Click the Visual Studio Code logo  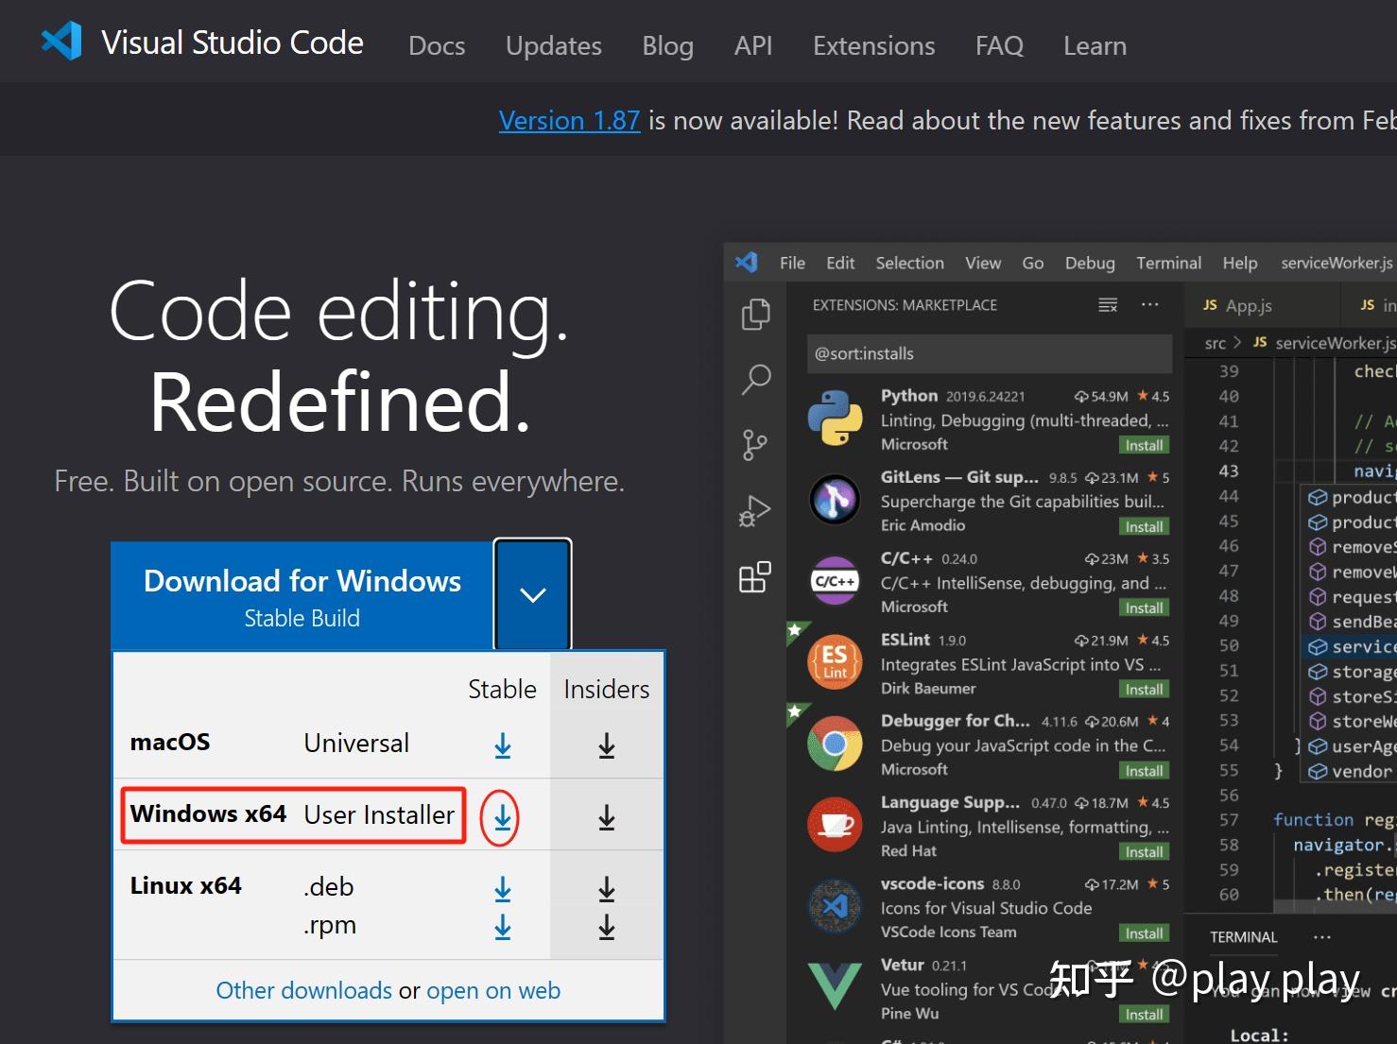(60, 42)
